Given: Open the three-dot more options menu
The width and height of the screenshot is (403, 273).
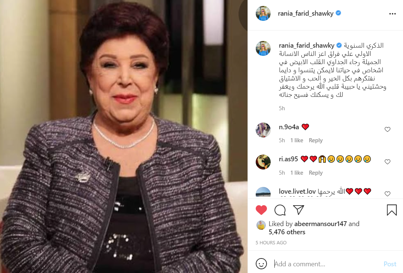Looking at the screenshot, I should 392,14.
